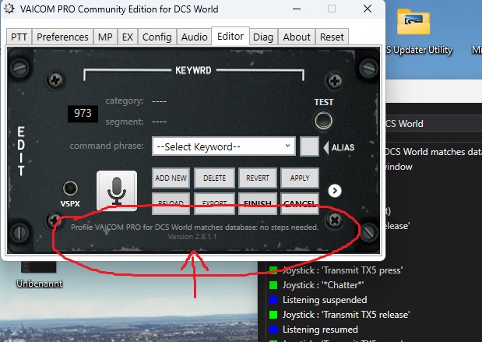
Task: Toggle the TEST round indicator button
Action: (323, 121)
